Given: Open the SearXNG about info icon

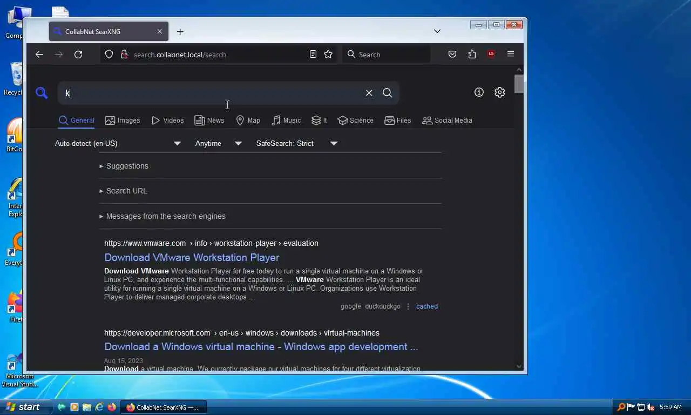Looking at the screenshot, I should coord(479,92).
